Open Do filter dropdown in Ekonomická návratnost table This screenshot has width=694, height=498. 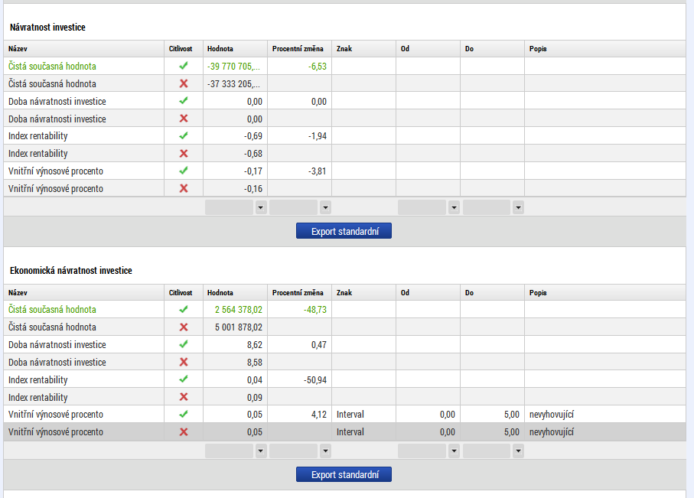pos(518,451)
